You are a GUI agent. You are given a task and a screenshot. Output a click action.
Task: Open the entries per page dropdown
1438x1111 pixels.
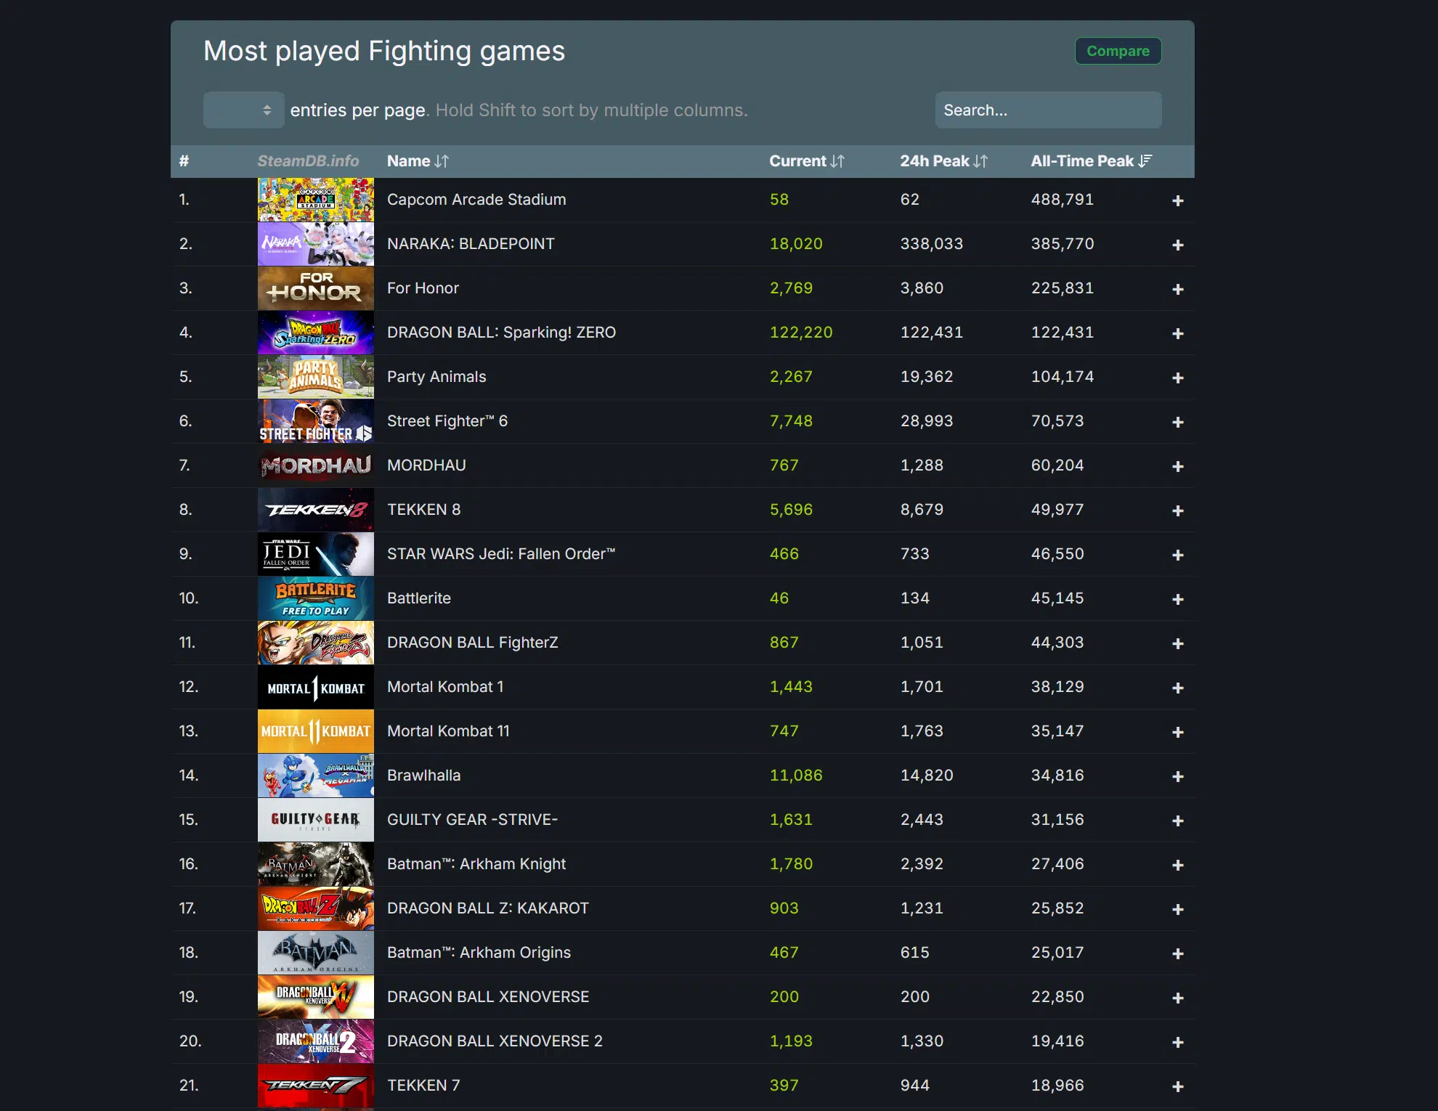click(243, 110)
